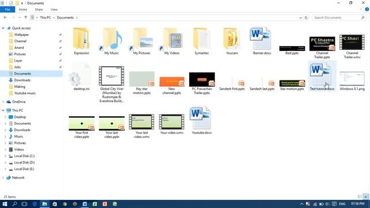This screenshot has height=208, width=370.
Task: Open Task View on the taskbar
Action: [x=24, y=204]
